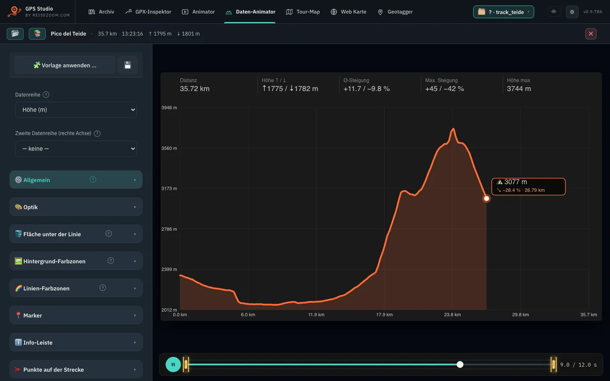The width and height of the screenshot is (610, 381).
Task: Save template with the floppy disk icon
Action: 128,65
